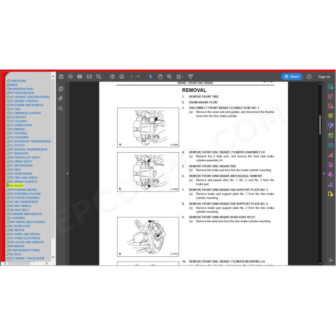The width and height of the screenshot is (336, 336).
Task: Open the Compress PDF green icon
Action: click(x=330, y=135)
